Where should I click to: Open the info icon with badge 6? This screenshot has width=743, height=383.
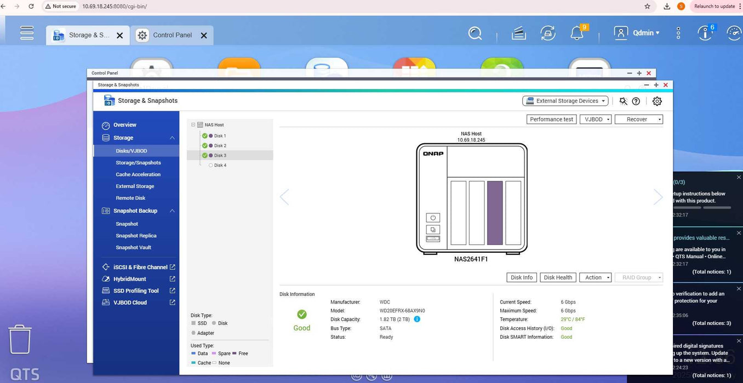pyautogui.click(x=704, y=33)
